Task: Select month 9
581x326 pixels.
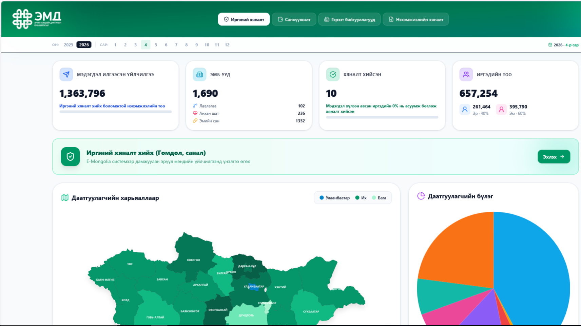Action: 197,45
